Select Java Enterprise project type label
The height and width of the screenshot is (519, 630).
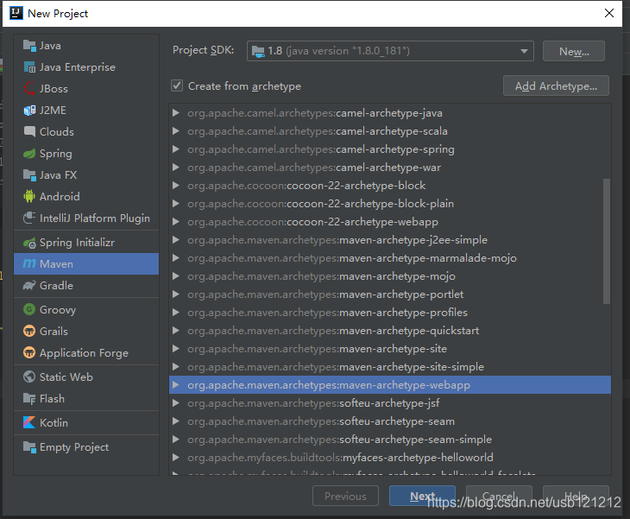[77, 67]
